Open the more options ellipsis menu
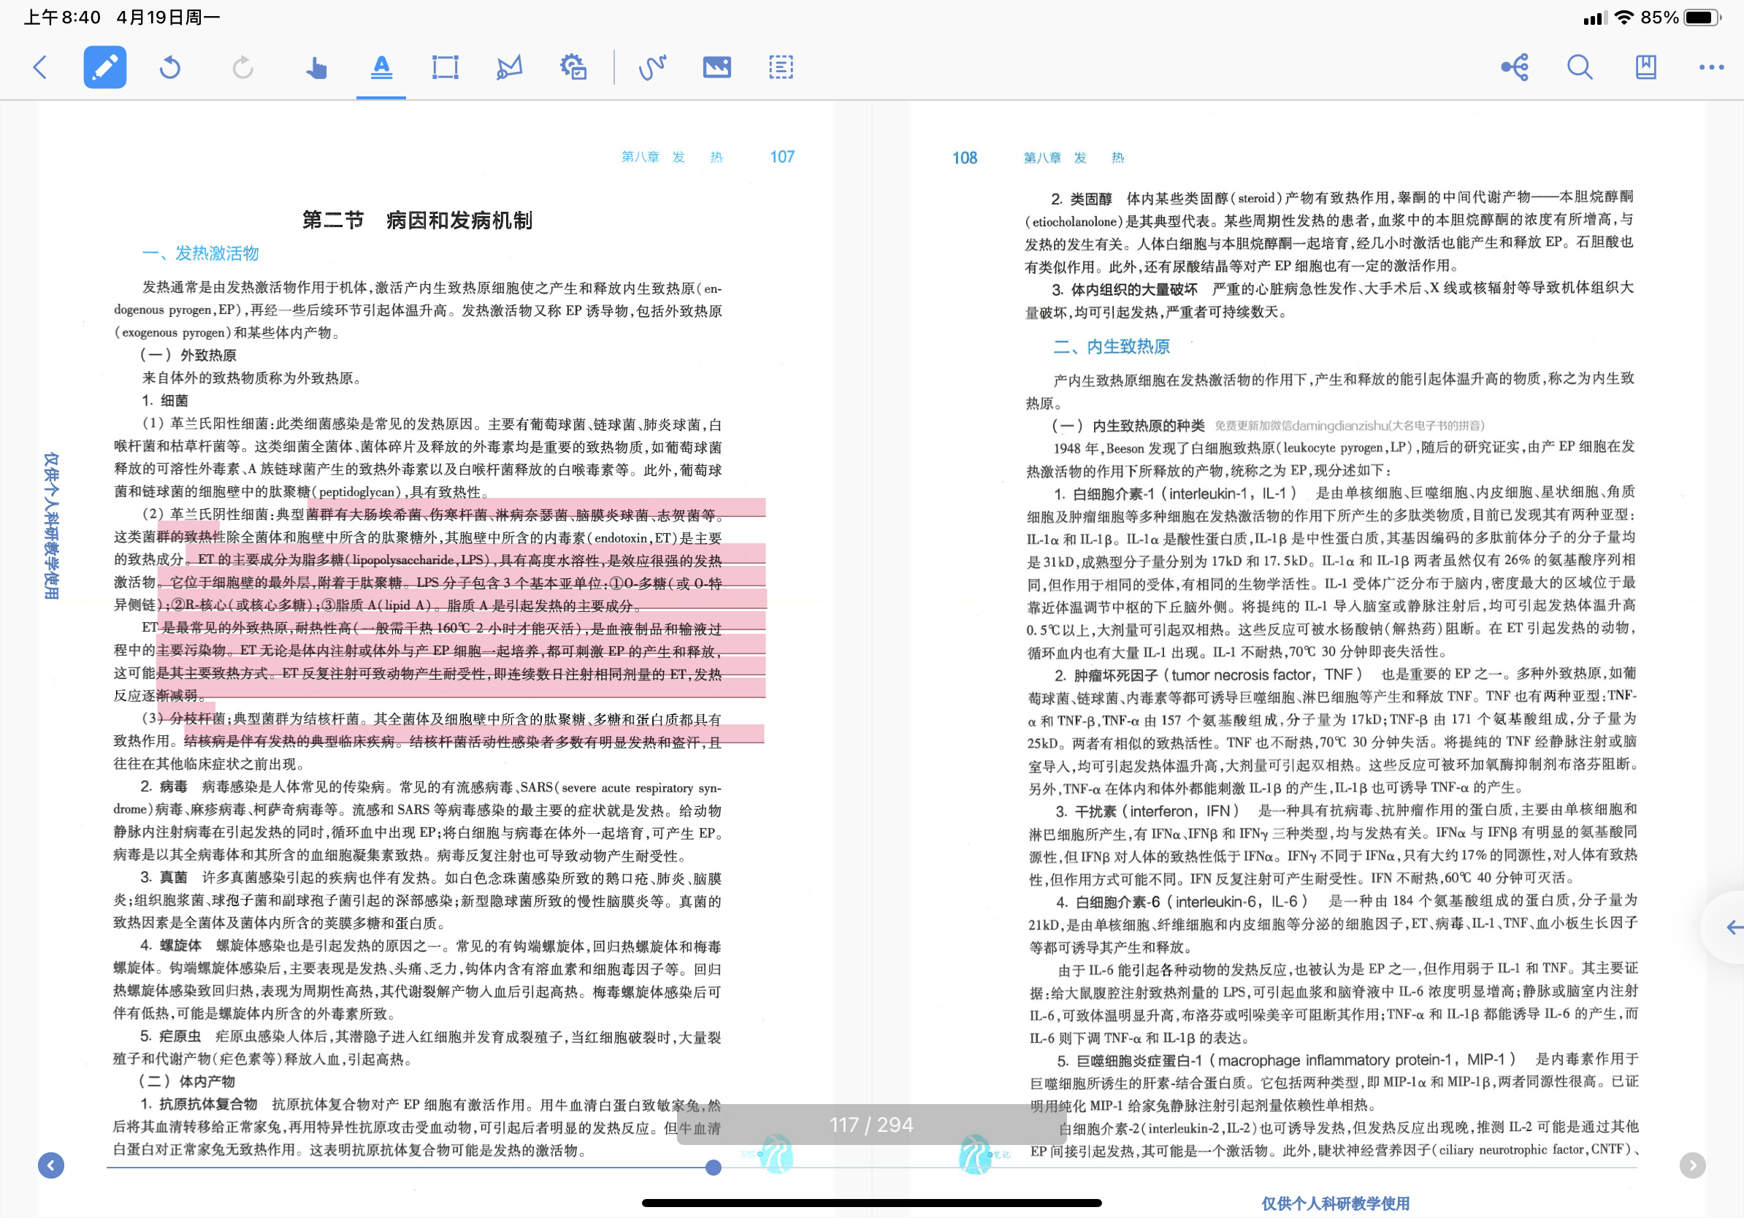The width and height of the screenshot is (1744, 1218). 1711,67
